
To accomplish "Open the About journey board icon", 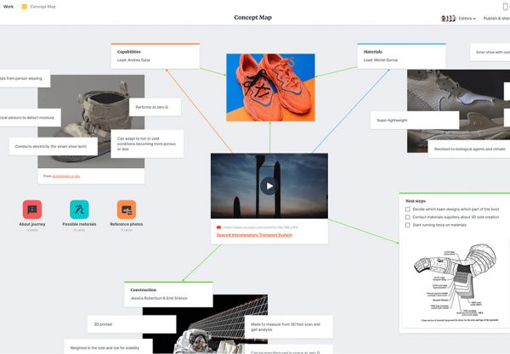I will (32, 210).
